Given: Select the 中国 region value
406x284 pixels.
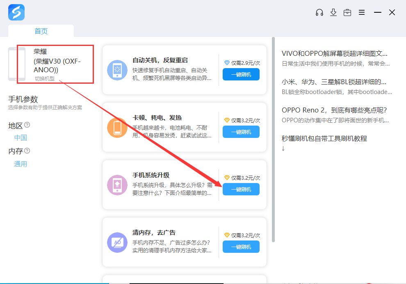Looking at the screenshot, I should (21, 137).
